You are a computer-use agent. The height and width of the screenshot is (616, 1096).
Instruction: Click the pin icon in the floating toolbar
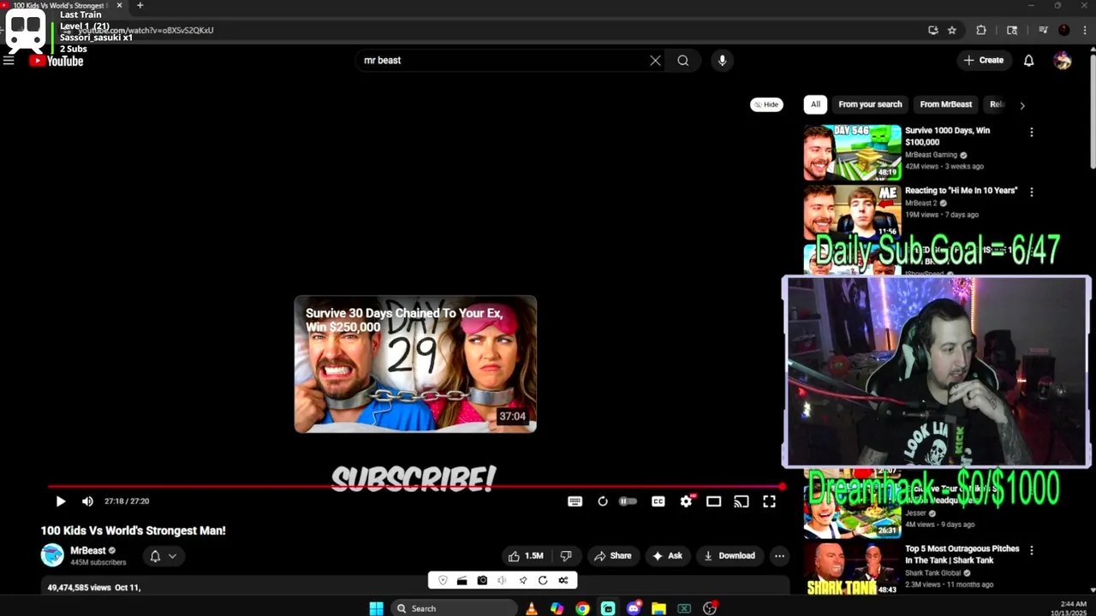(x=522, y=580)
